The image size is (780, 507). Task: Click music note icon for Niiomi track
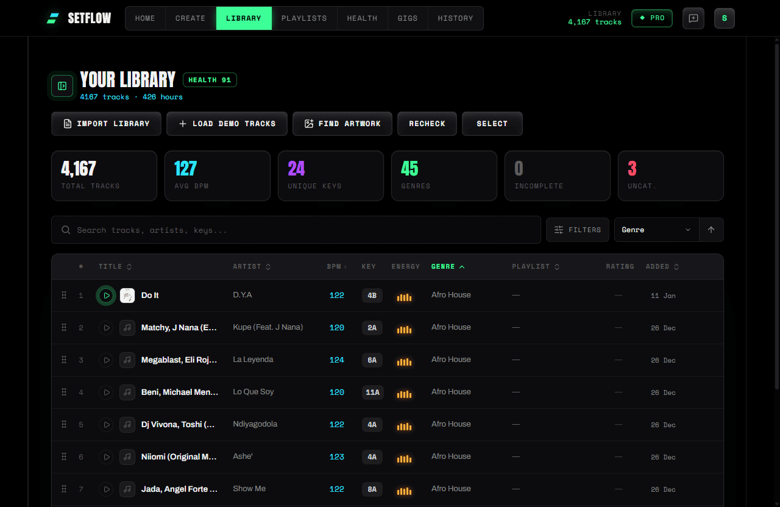(127, 457)
